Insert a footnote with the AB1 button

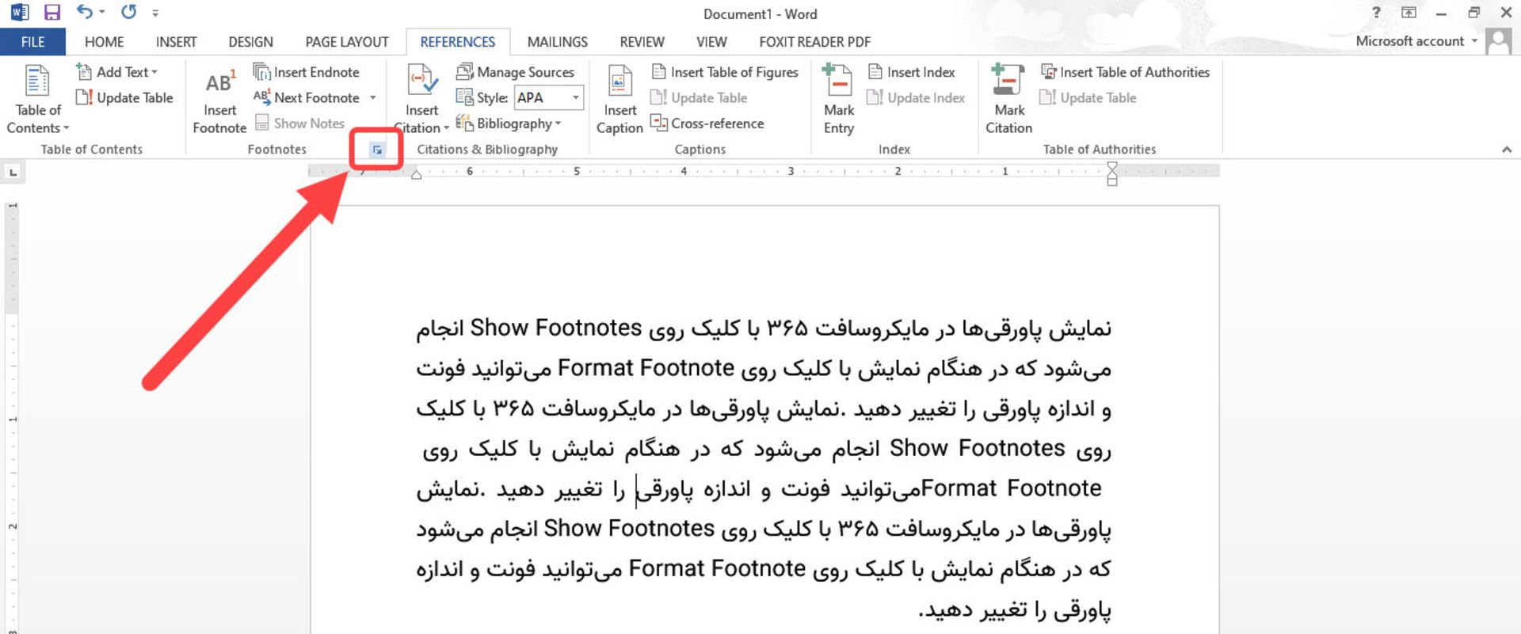pos(219,101)
